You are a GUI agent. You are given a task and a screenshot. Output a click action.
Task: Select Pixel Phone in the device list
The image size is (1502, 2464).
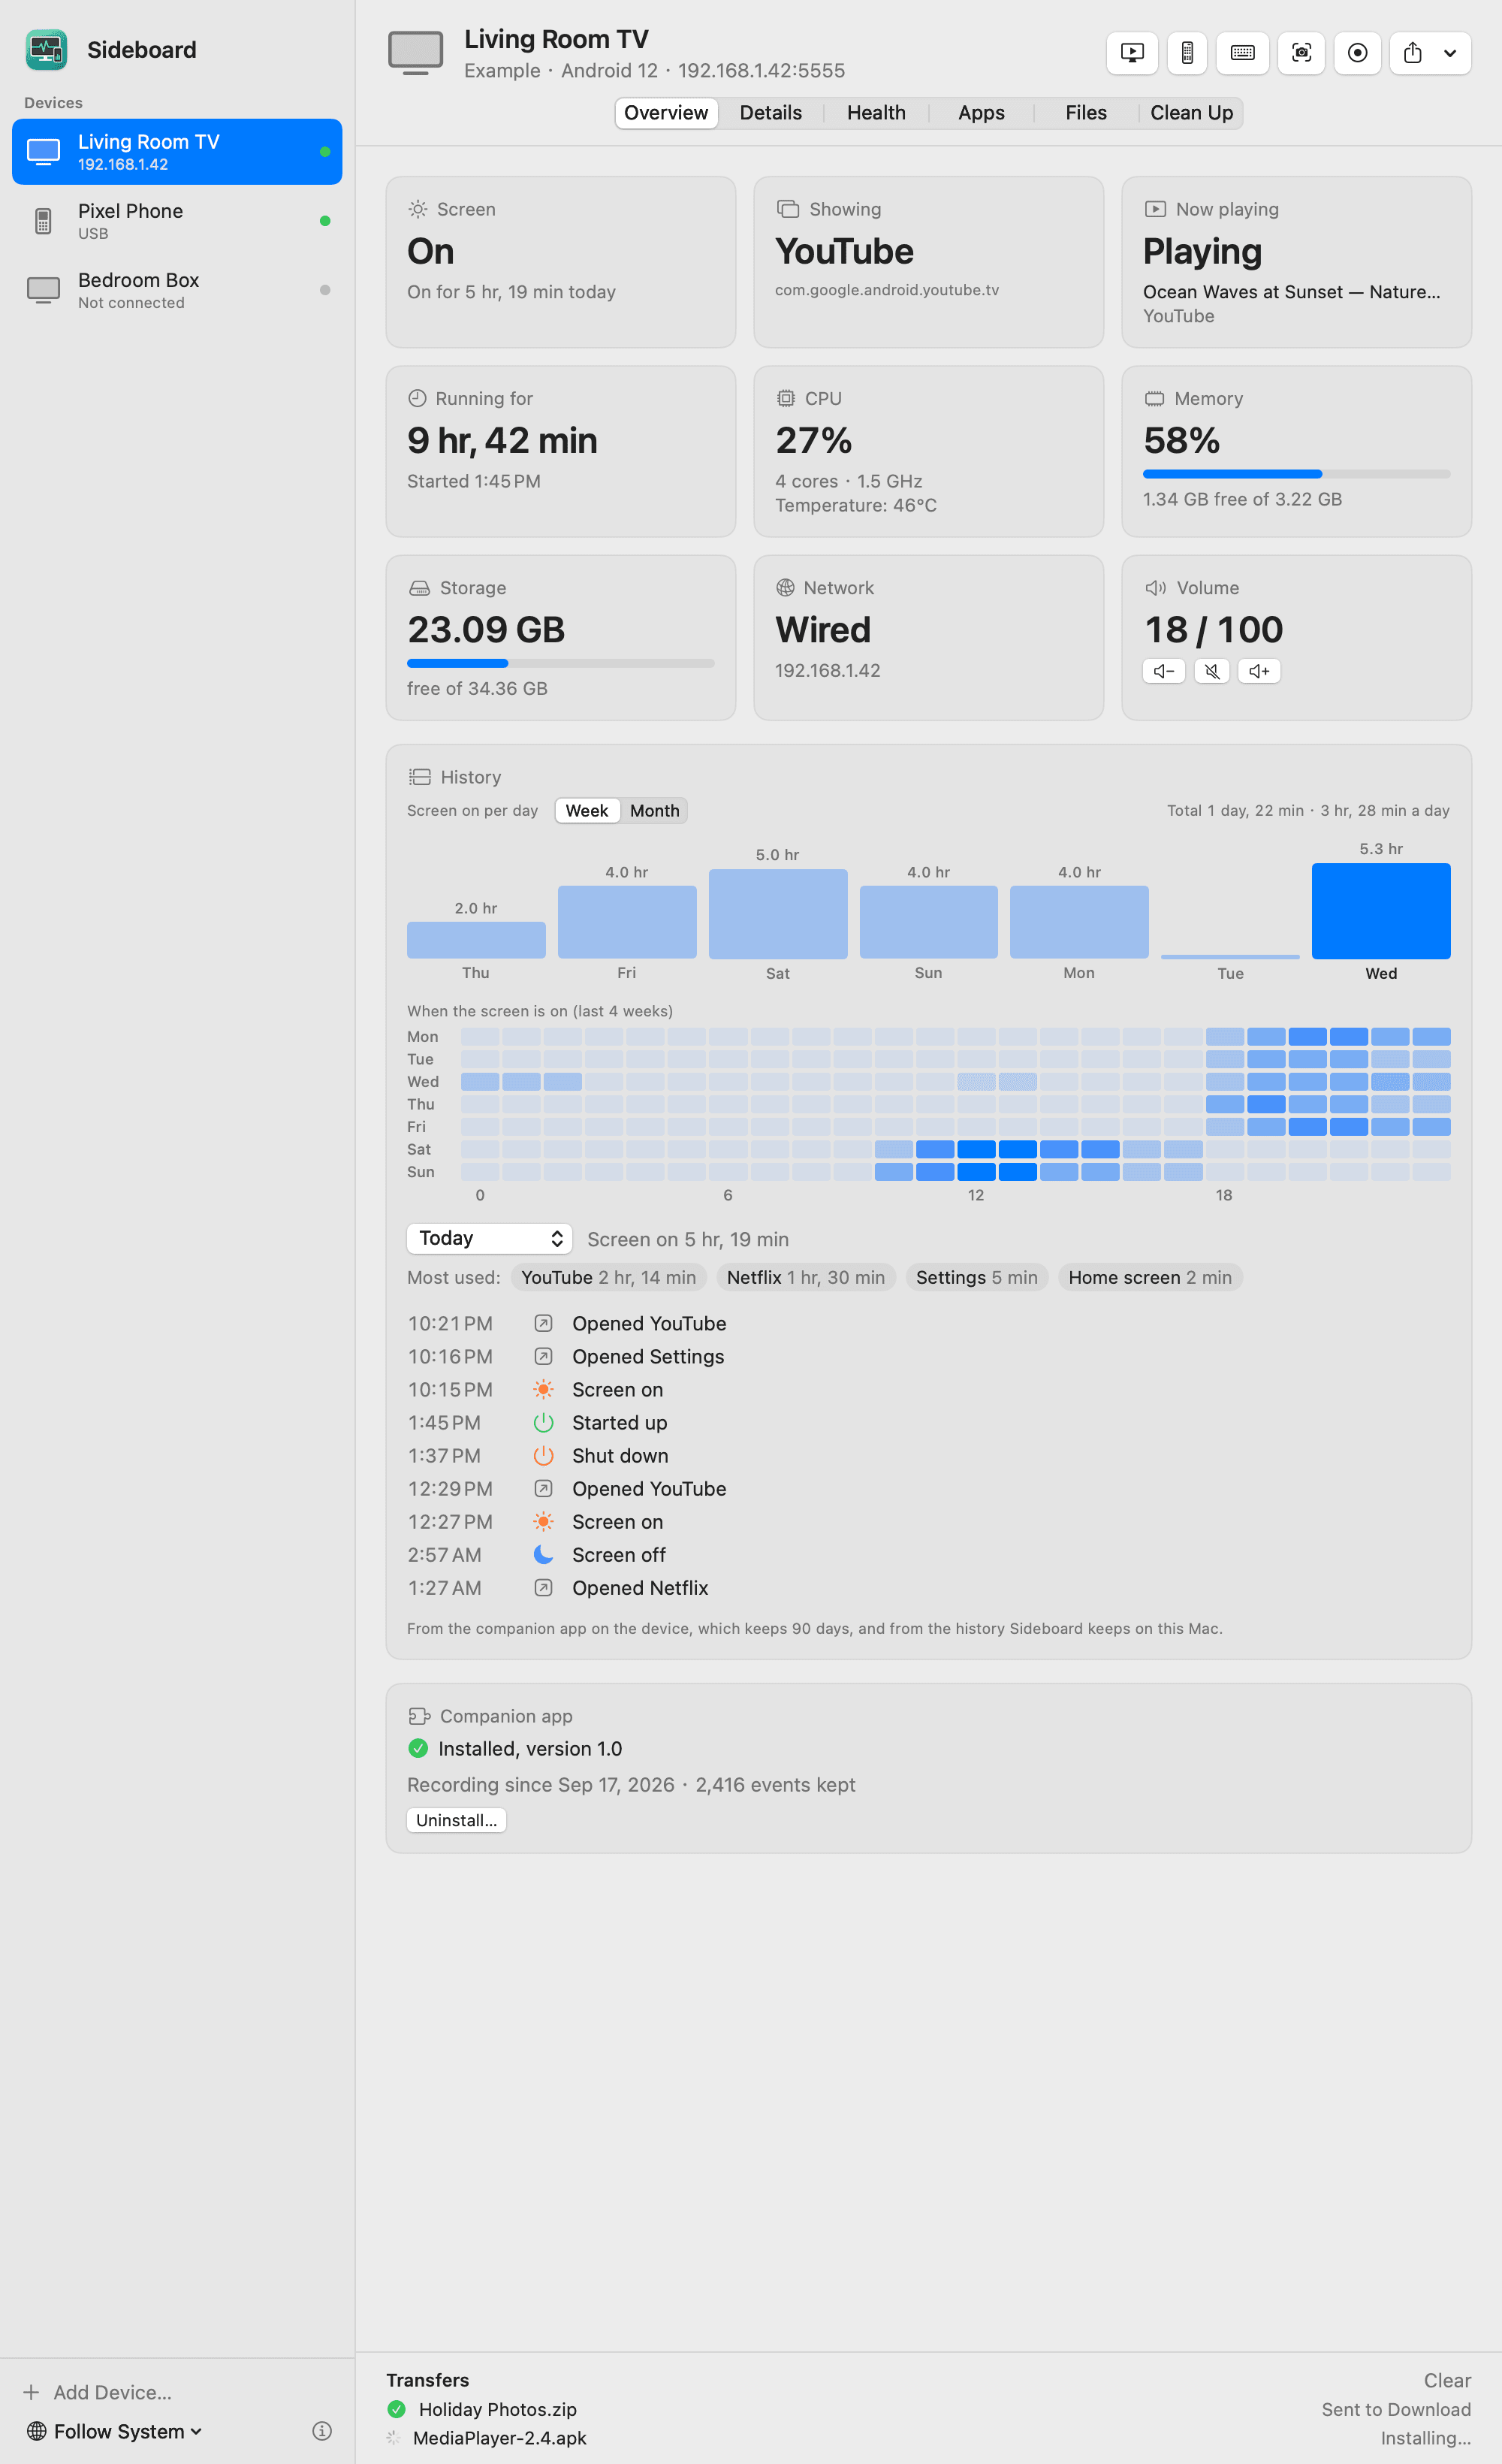pyautogui.click(x=177, y=221)
